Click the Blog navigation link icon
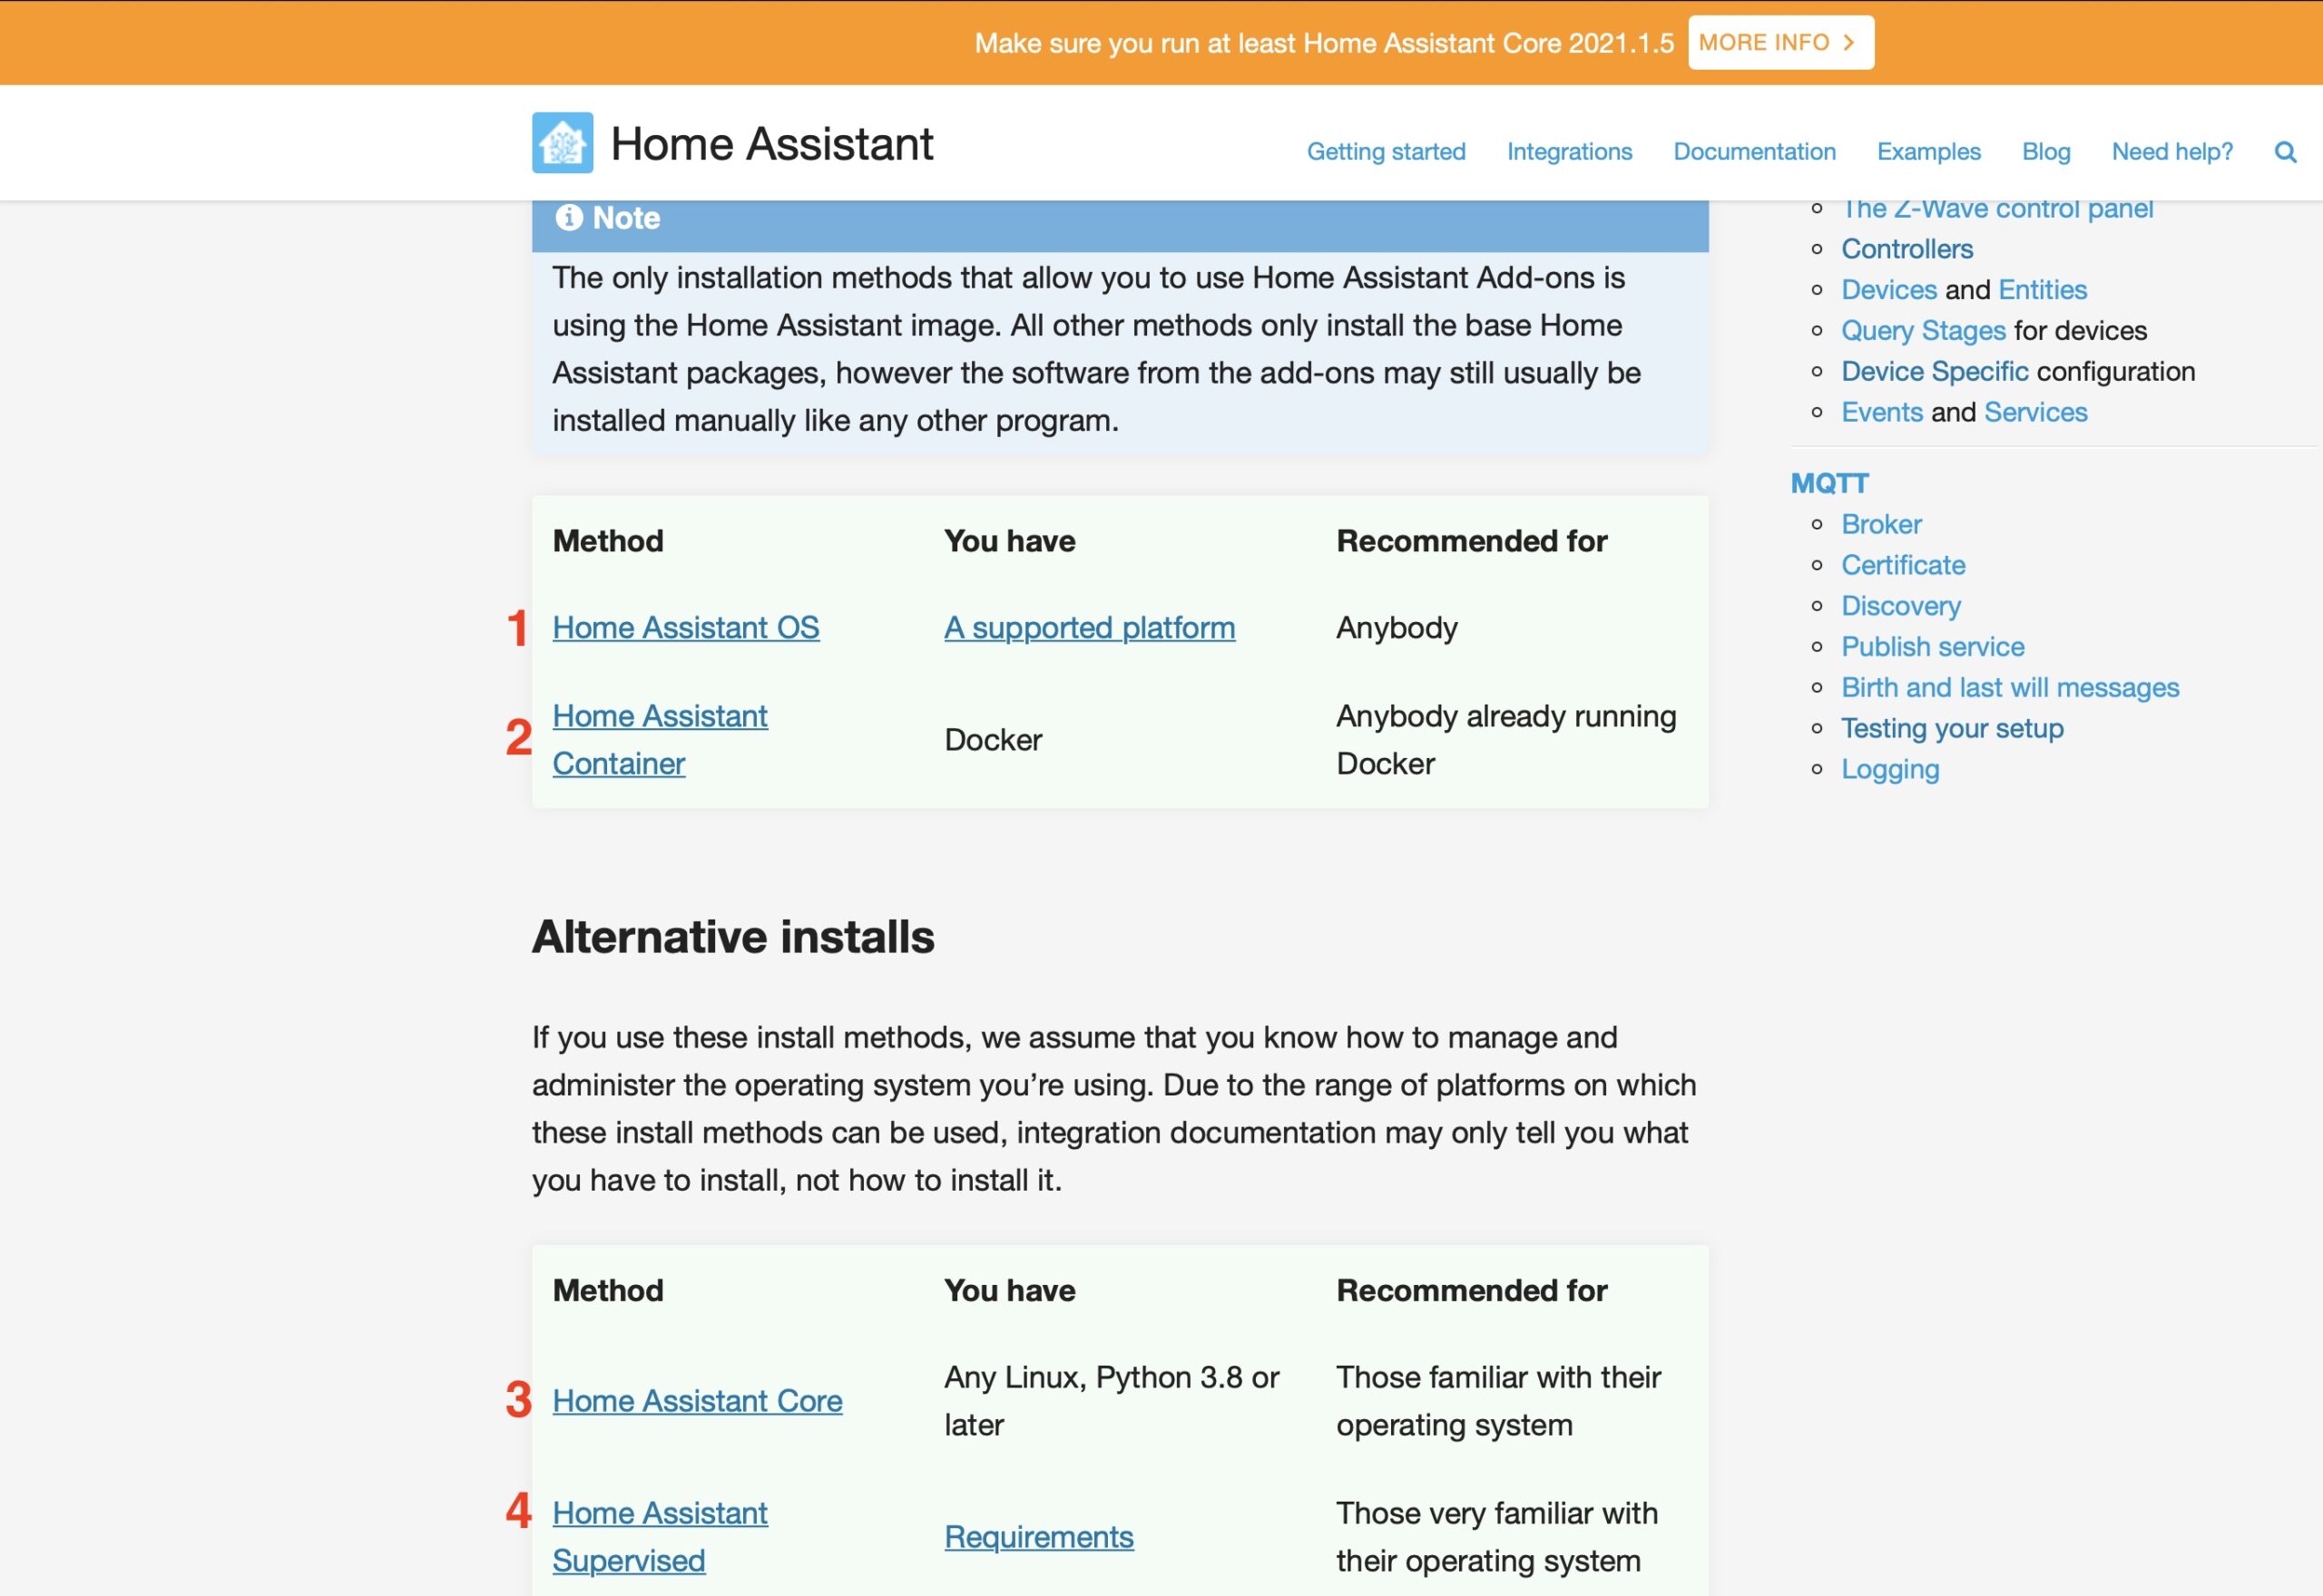Viewport: 2323px width, 1596px height. coord(2046,150)
